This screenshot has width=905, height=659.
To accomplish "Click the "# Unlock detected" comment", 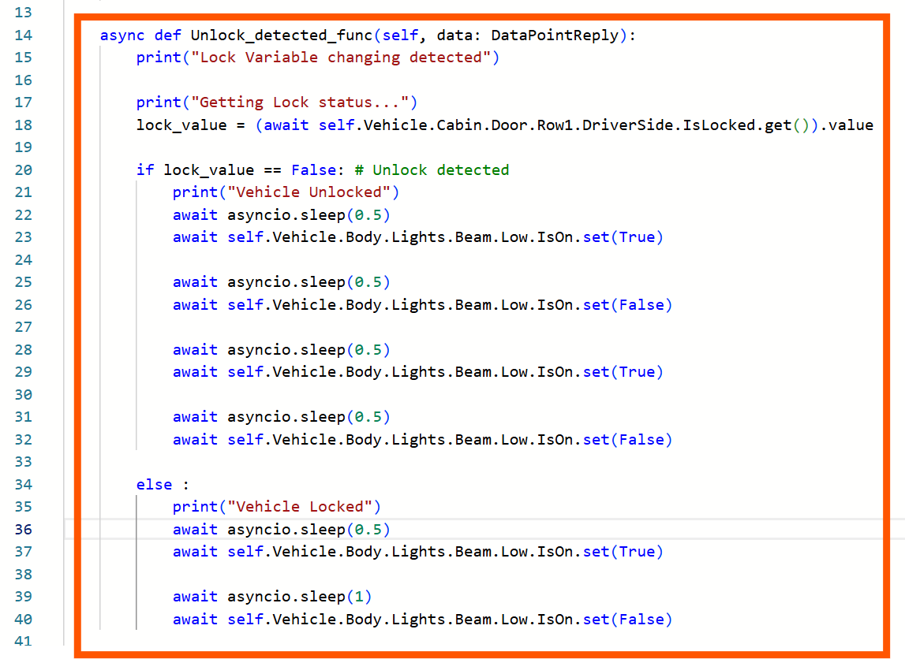I will (432, 170).
